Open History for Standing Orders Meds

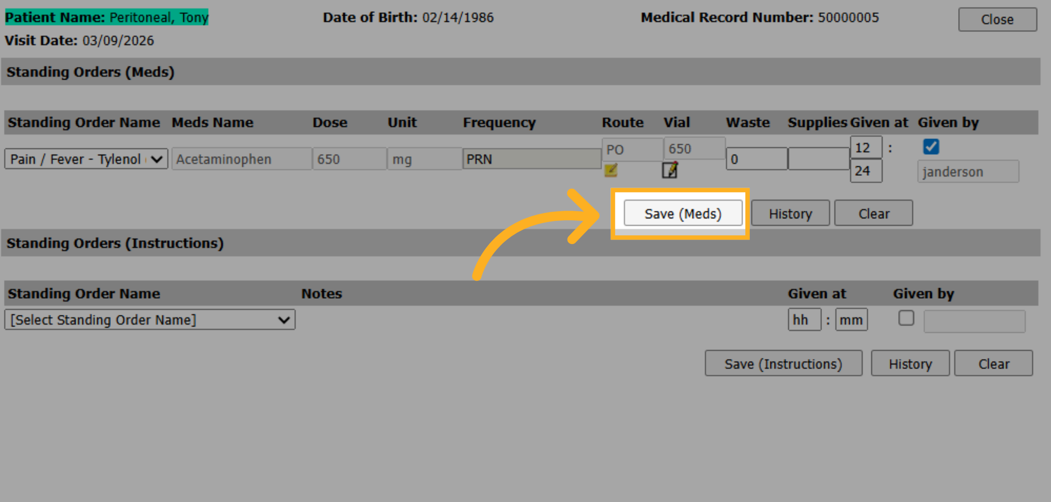790,213
